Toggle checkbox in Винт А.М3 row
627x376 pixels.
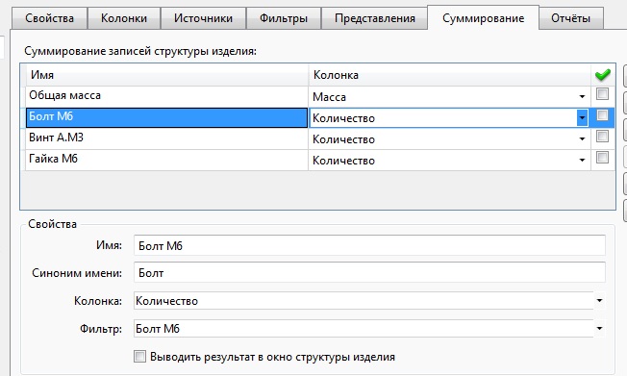tap(602, 137)
